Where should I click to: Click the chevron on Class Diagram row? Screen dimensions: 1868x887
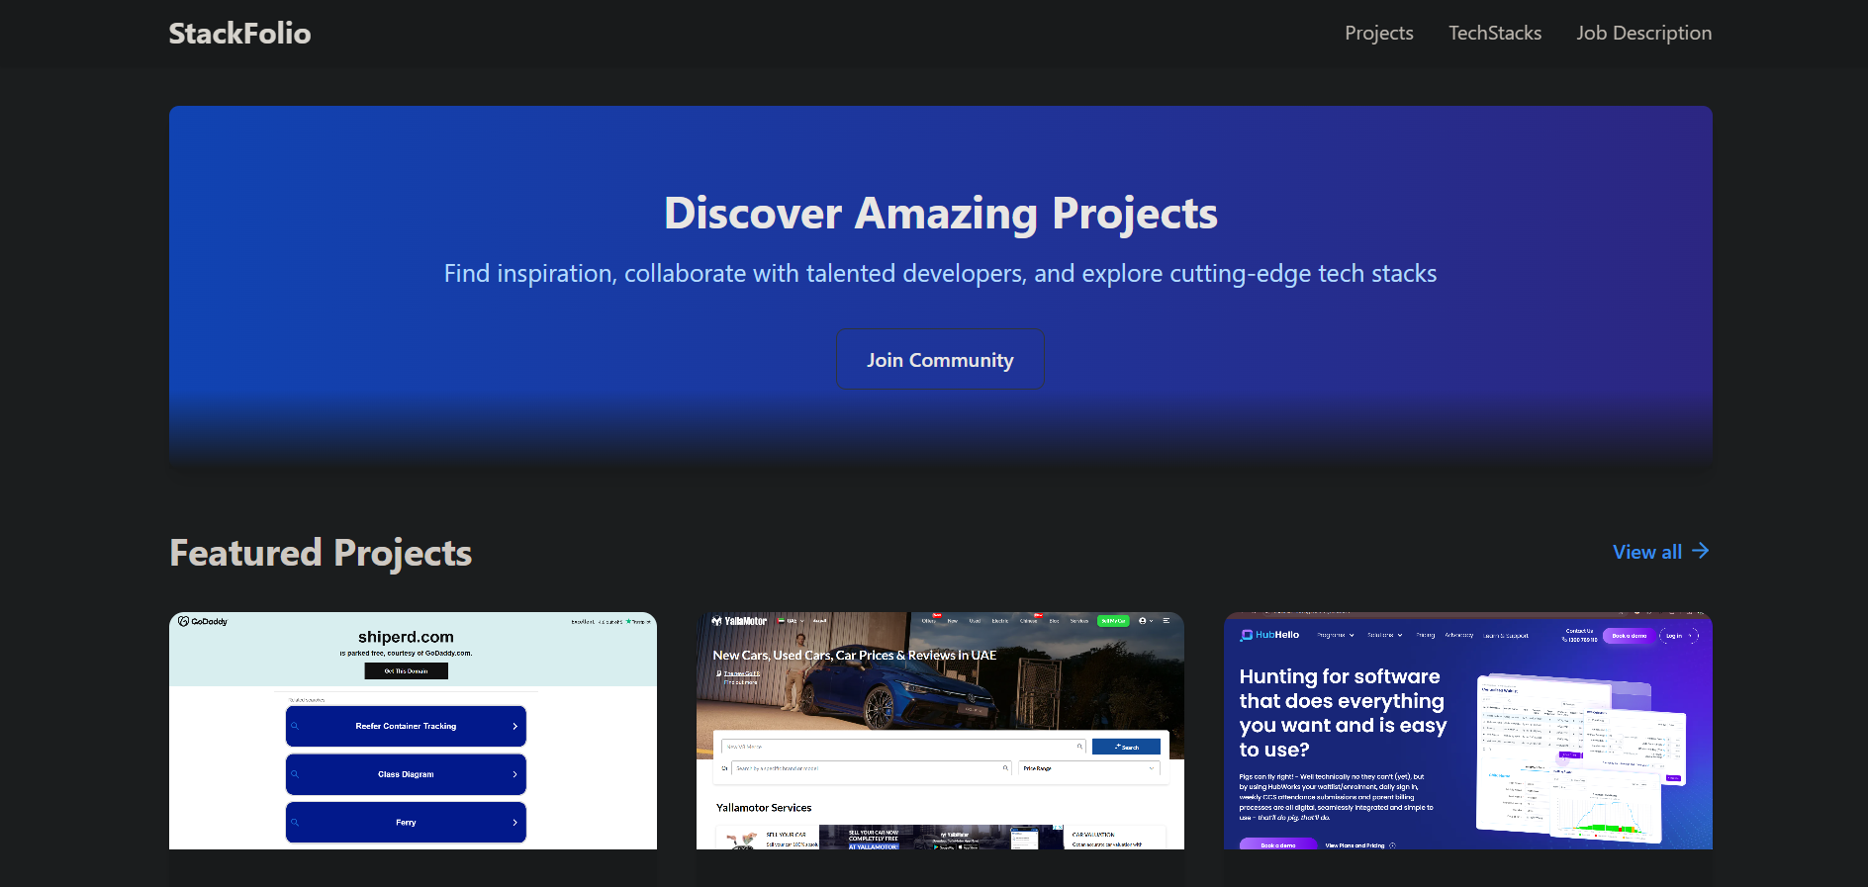point(514,774)
